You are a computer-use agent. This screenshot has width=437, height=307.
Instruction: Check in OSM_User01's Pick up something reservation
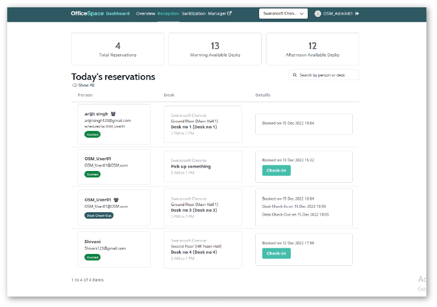coord(276,170)
